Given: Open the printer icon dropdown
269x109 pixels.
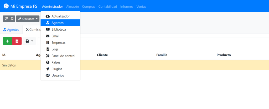Looking at the screenshot, I should 29,41.
